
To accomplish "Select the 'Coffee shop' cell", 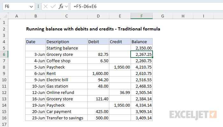I will pyautogui.click(x=66, y=61).
